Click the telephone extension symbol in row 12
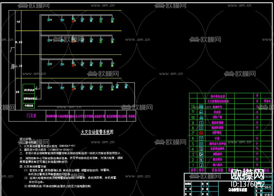Screen dimensions: 274x196 pos(201,107)
